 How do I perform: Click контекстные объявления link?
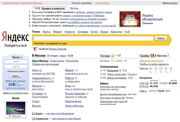(x=60, y=114)
